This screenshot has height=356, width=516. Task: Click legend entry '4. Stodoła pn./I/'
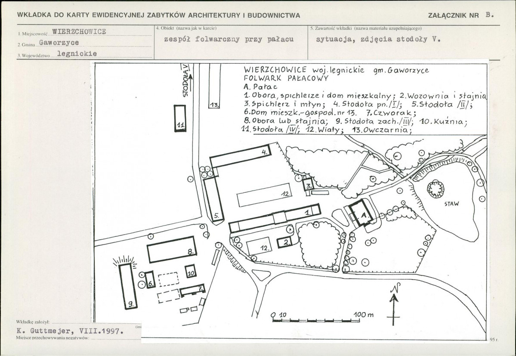[368, 104]
